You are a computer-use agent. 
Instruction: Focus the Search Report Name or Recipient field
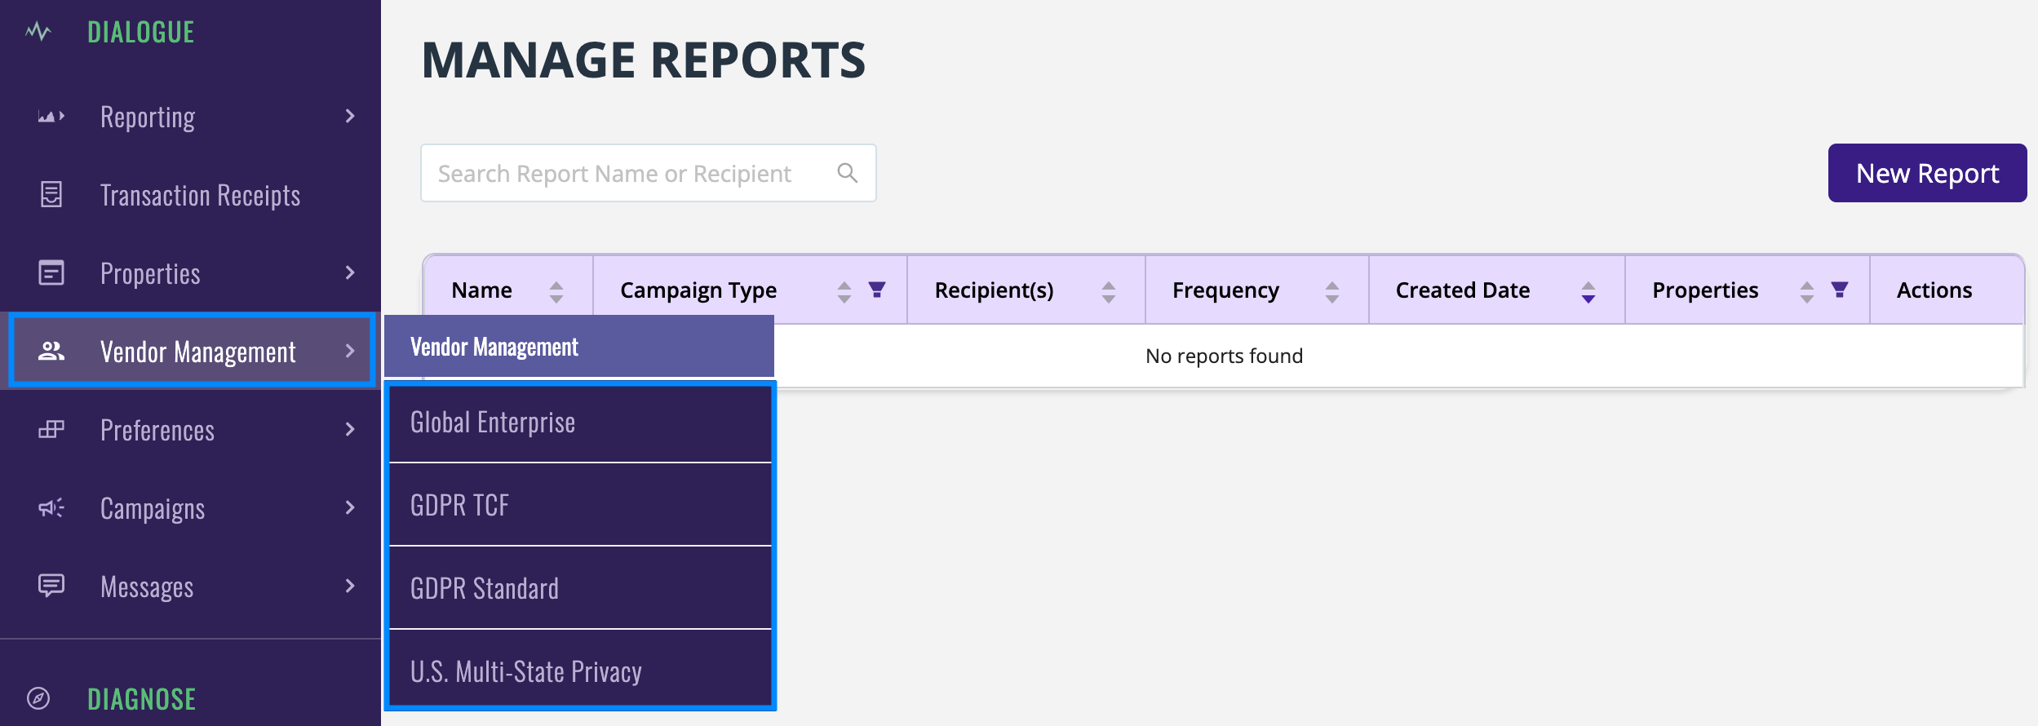coord(649,173)
